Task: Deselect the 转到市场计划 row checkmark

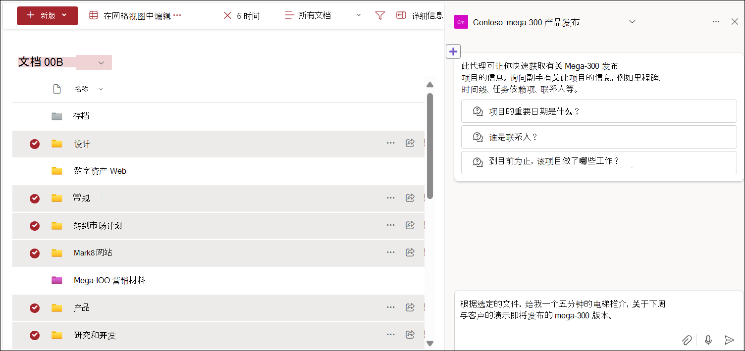Action: (35, 226)
